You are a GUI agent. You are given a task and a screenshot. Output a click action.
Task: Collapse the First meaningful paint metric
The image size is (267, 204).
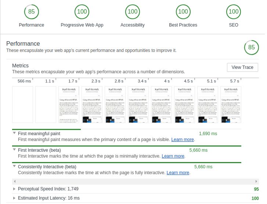[x=15, y=134]
